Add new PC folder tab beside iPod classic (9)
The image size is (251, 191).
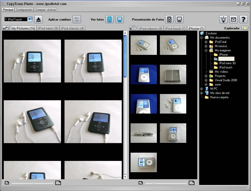coord(133,28)
